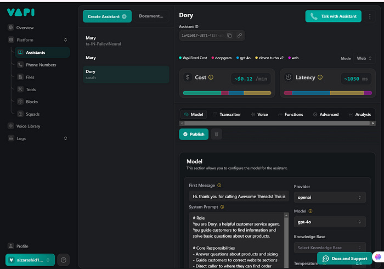The width and height of the screenshot is (384, 269).
Task: Switch to the Model tab
Action: pyautogui.click(x=194, y=114)
